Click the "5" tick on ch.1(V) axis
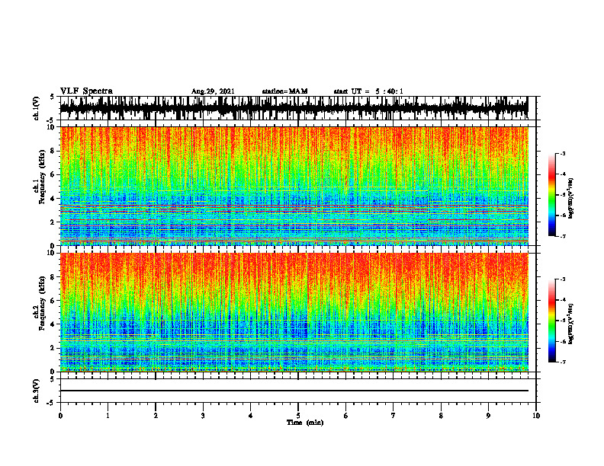 click(53, 97)
